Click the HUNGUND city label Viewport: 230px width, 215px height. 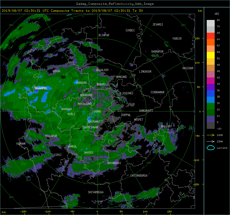coord(121,77)
